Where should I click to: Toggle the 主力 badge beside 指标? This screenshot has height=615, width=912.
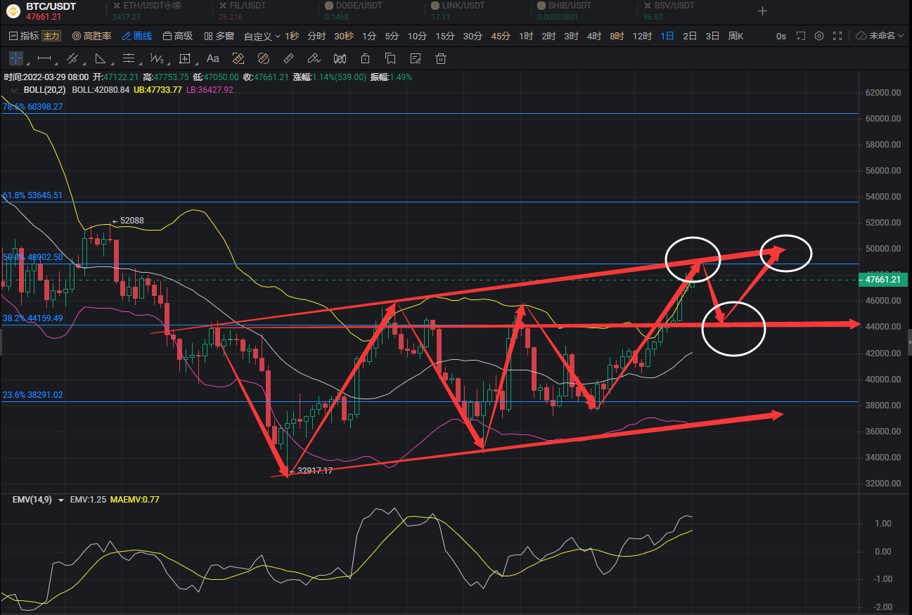click(x=51, y=36)
